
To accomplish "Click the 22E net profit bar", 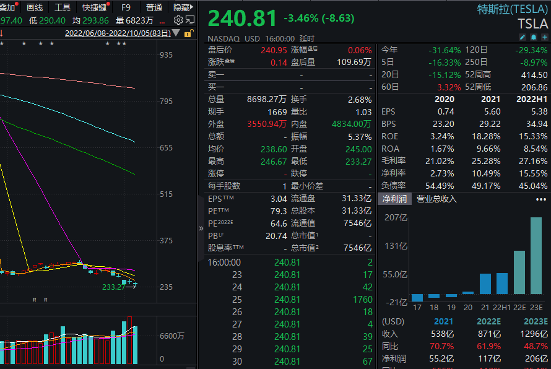I will pyautogui.click(x=519, y=272).
